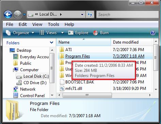Viewport: 161px width, 124px height.
Task: Click date 7/3/2007 1:18 AM in the file list
Action: click(x=129, y=56)
